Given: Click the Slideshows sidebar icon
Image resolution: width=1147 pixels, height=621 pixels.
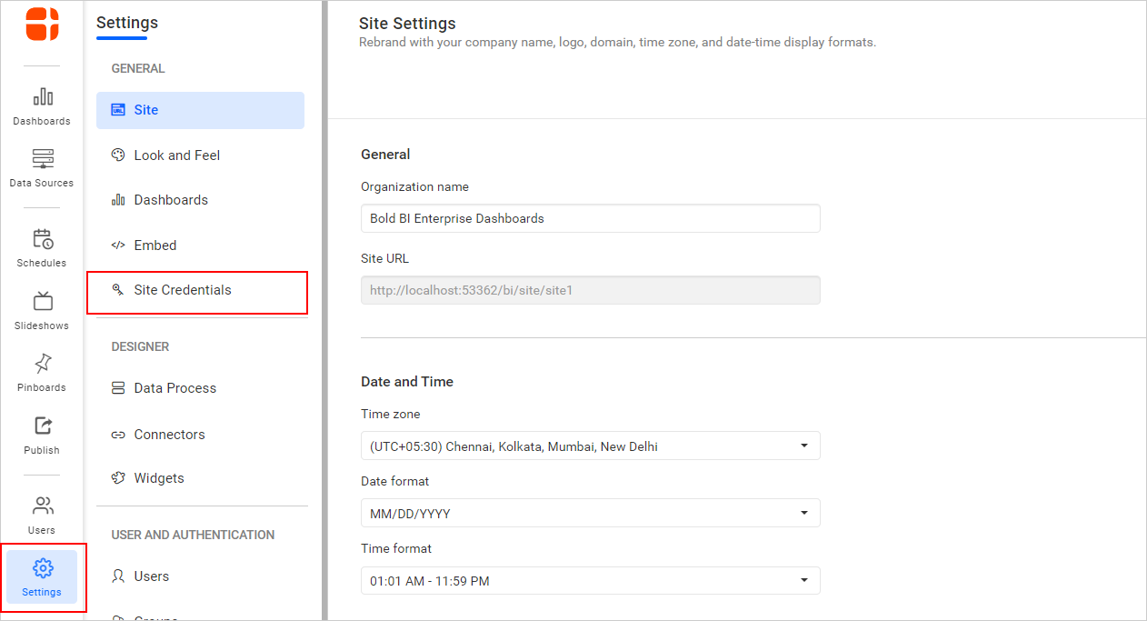Looking at the screenshot, I should [41, 306].
